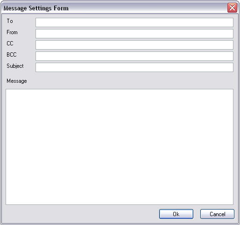The image size is (240, 225).
Task: Click the Message Settings Form title text
Action: (36, 8)
